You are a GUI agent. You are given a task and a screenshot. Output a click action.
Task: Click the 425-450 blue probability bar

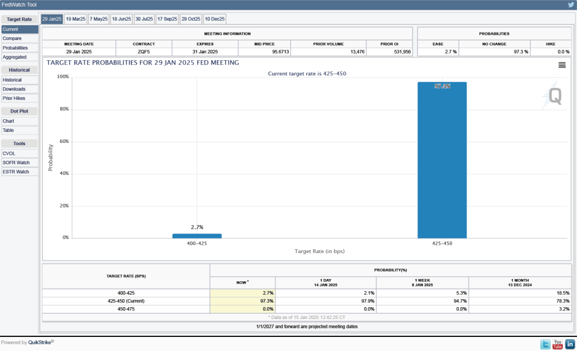coord(442,160)
